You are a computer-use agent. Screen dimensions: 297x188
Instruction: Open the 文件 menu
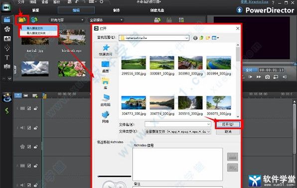tap(21, 2)
